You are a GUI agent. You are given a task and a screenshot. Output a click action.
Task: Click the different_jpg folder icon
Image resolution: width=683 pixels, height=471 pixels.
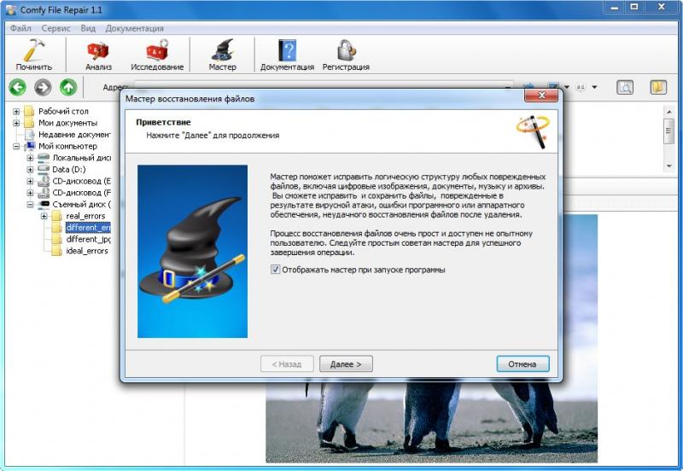click(x=56, y=239)
